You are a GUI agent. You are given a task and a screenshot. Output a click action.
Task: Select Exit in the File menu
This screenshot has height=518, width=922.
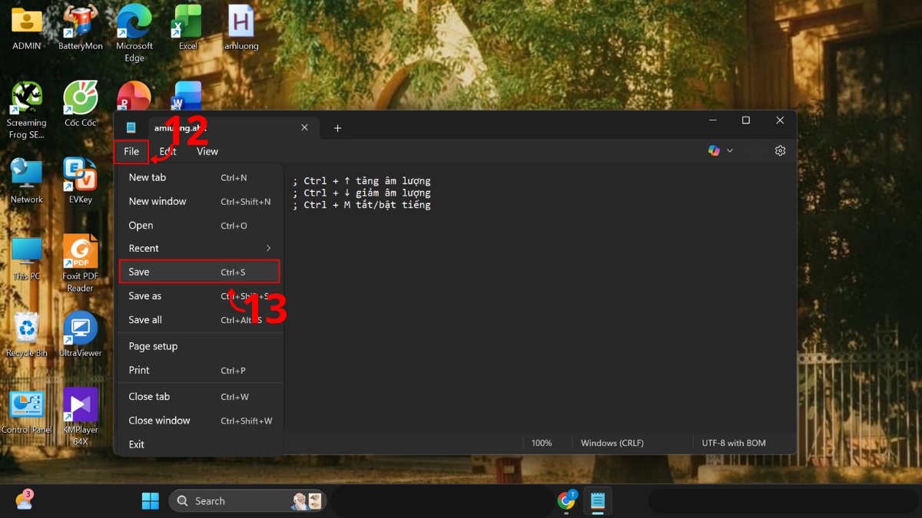click(x=199, y=444)
